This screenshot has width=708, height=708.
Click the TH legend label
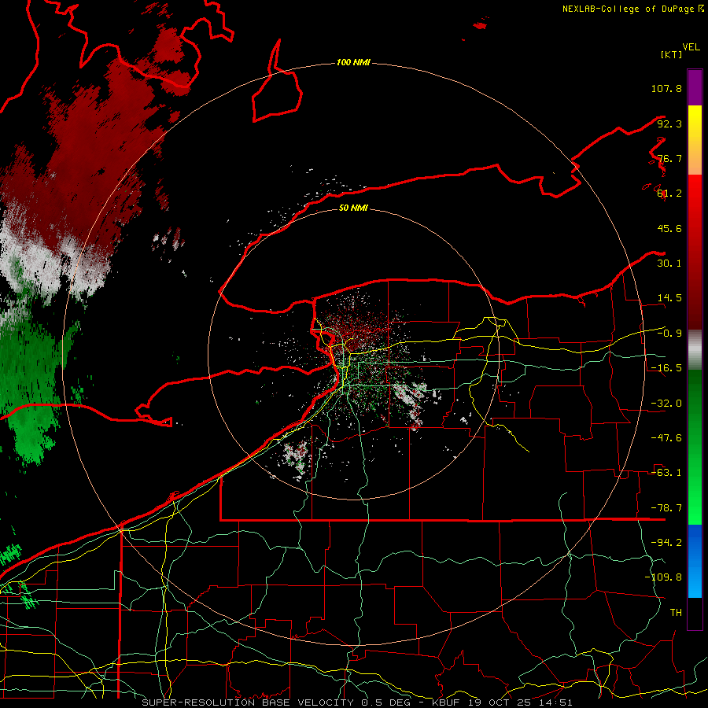[676, 613]
